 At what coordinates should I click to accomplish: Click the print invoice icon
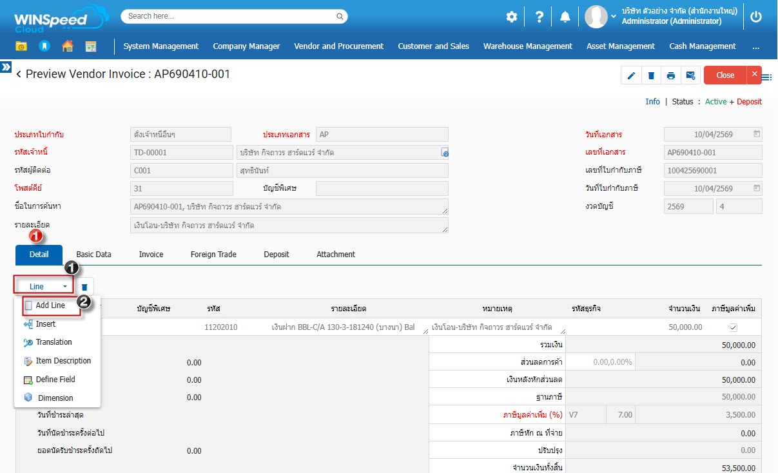pos(671,75)
